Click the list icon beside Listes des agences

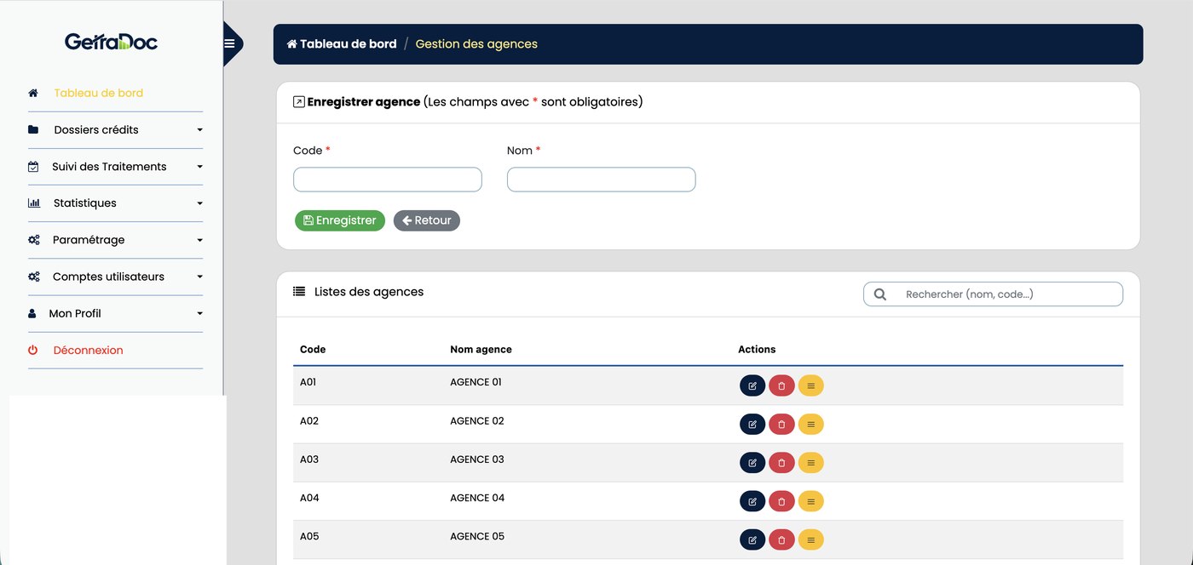click(x=299, y=291)
